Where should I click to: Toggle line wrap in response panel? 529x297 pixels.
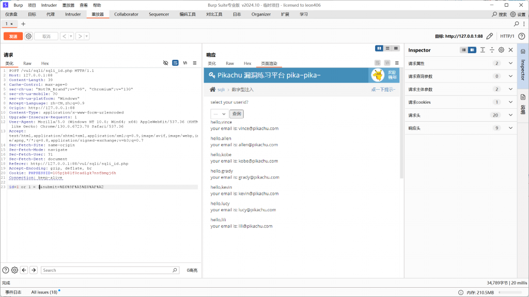coord(377,63)
